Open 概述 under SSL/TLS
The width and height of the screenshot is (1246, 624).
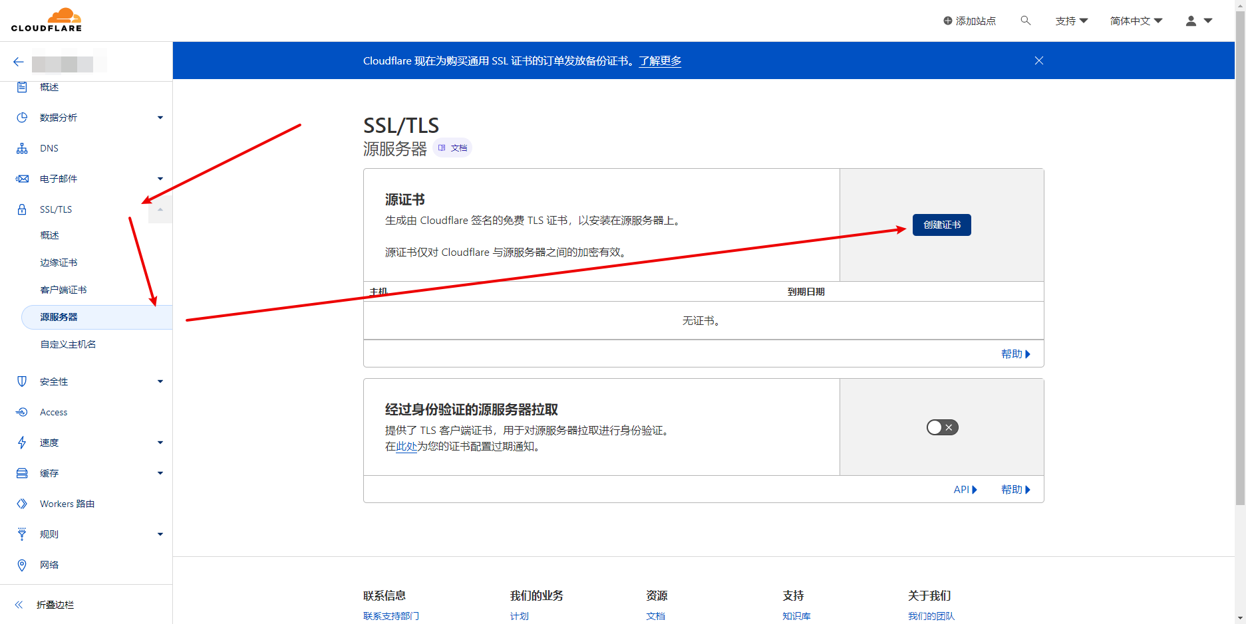[x=50, y=235]
